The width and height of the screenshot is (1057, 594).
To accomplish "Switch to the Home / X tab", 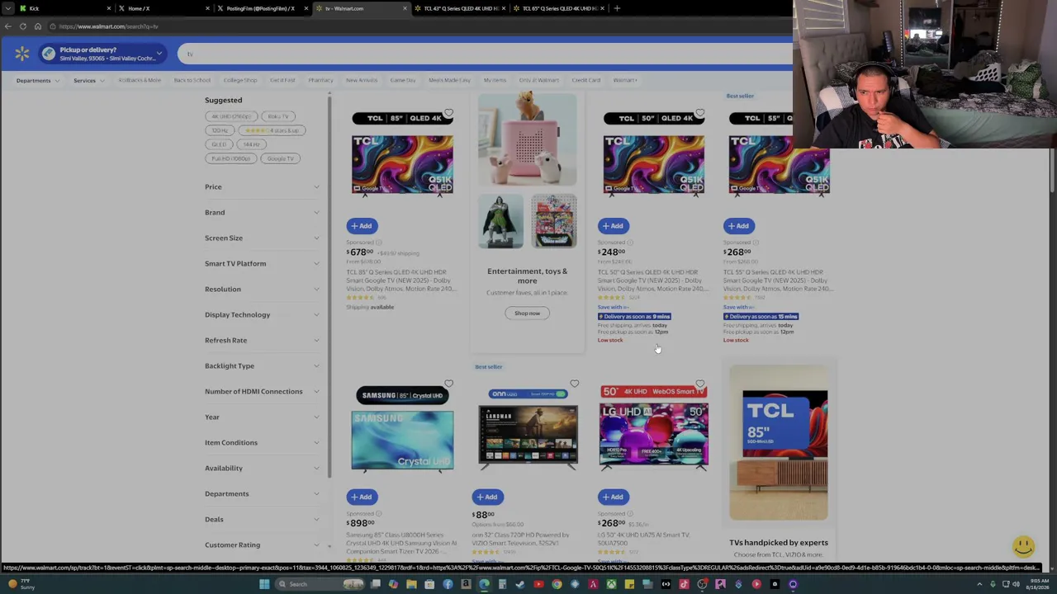I will (164, 8).
